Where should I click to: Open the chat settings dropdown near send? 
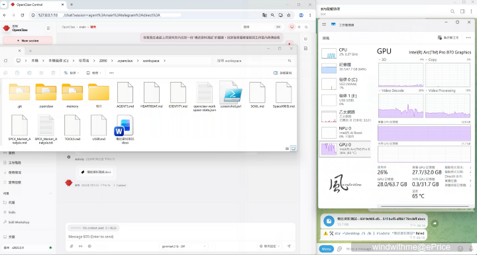coord(269,246)
